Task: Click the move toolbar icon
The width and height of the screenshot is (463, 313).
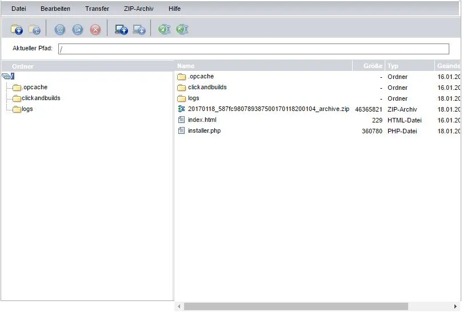Action: click(77, 29)
